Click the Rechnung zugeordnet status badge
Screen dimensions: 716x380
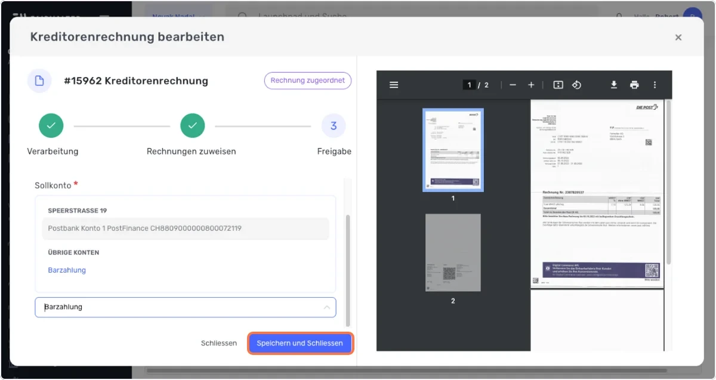tap(308, 81)
